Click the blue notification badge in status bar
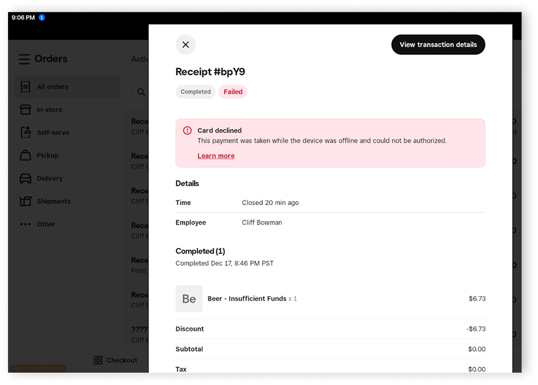Image resolution: width=538 pixels, height=385 pixels. pyautogui.click(x=42, y=18)
